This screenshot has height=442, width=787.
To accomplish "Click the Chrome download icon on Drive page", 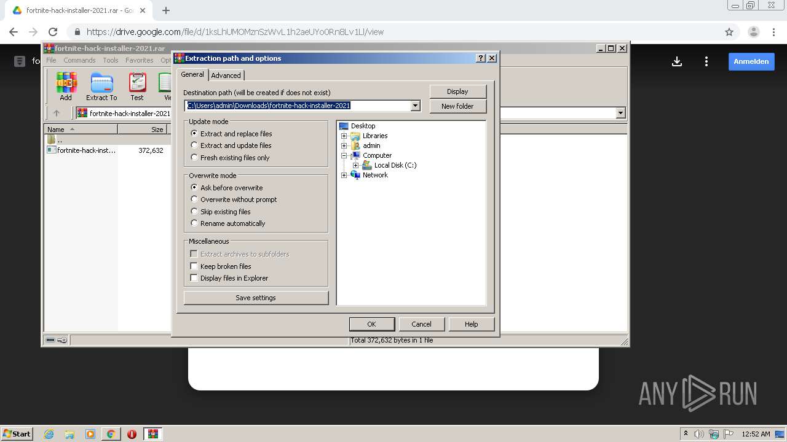I will pos(677,61).
